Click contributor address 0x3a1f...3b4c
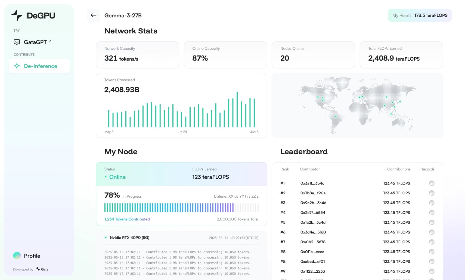The image size is (465, 280). pyautogui.click(x=312, y=183)
